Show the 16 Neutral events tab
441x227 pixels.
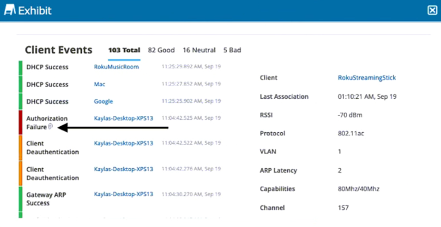(x=199, y=50)
